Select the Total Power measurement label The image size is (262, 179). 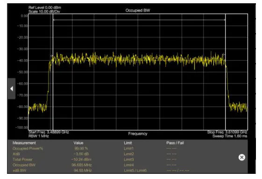tap(22, 159)
